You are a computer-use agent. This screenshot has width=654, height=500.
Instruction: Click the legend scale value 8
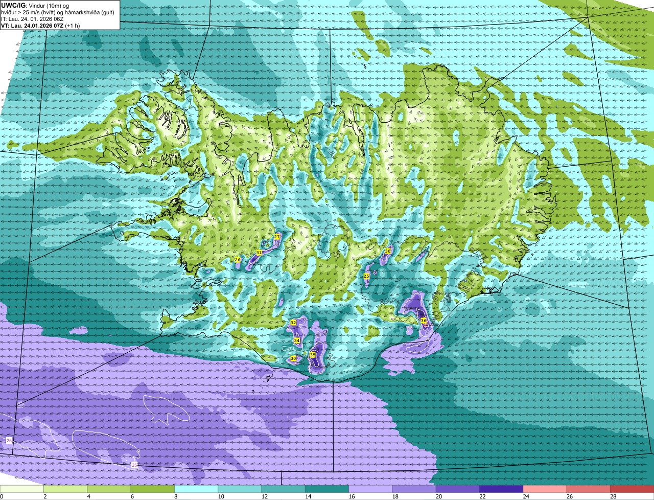pyautogui.click(x=175, y=496)
